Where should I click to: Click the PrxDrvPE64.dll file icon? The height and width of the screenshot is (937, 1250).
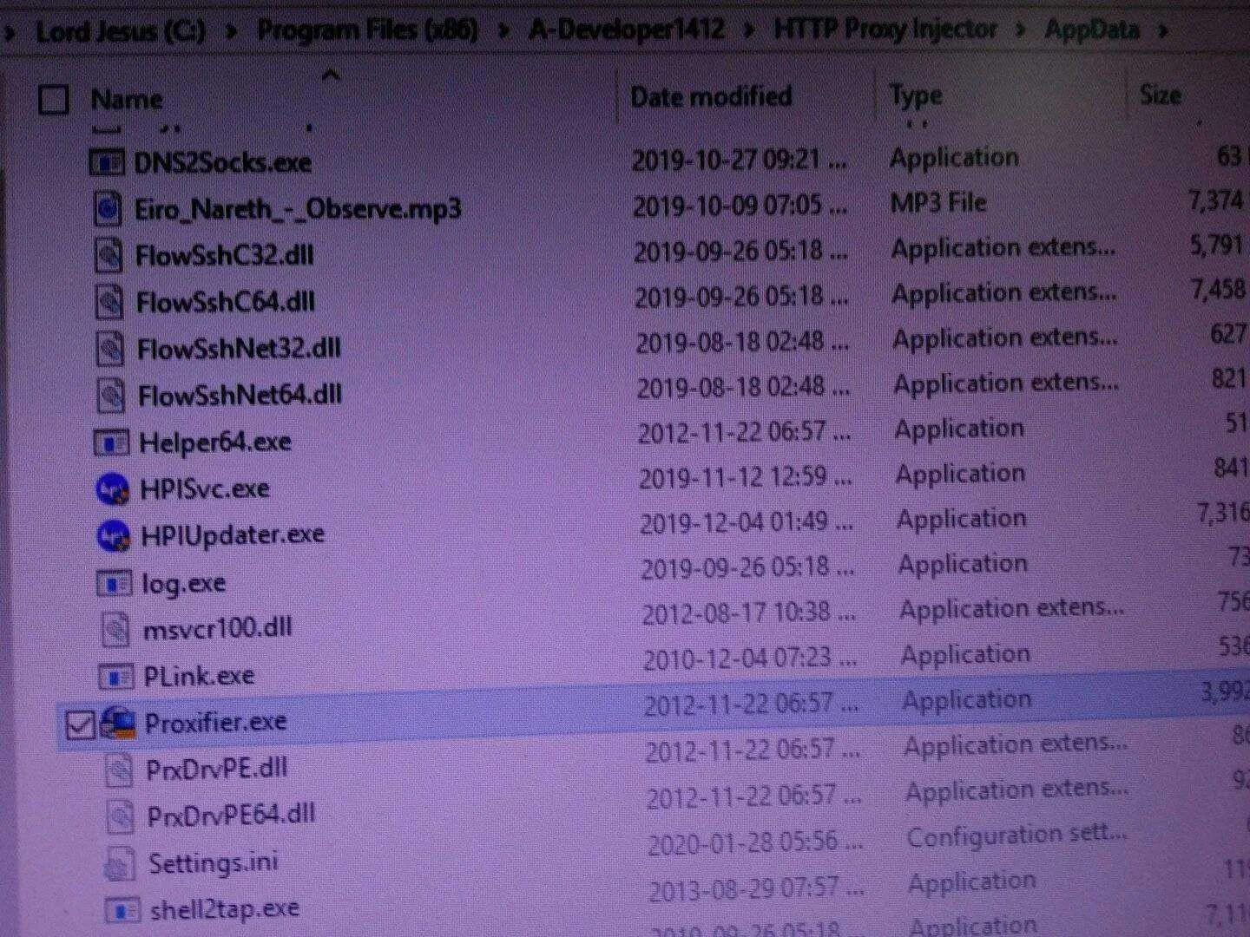120,816
